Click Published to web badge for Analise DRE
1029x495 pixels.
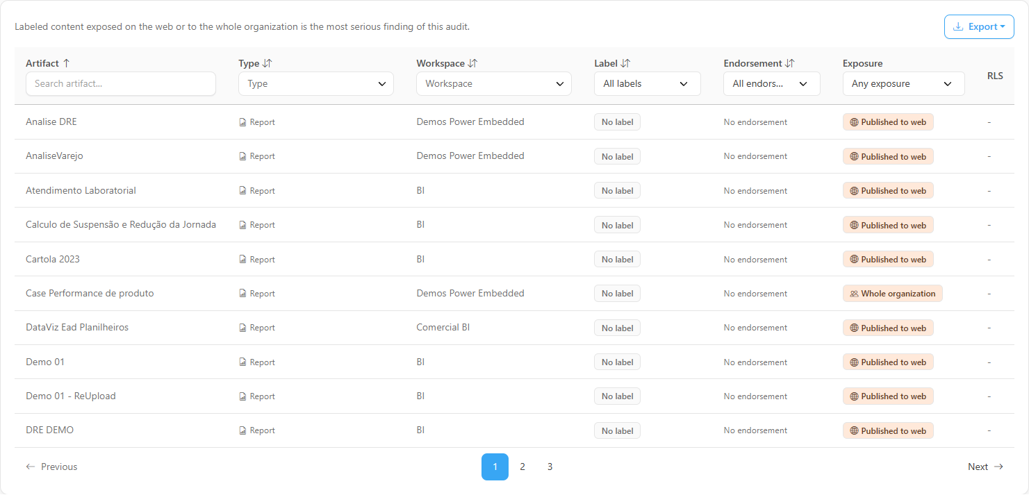pyautogui.click(x=888, y=122)
